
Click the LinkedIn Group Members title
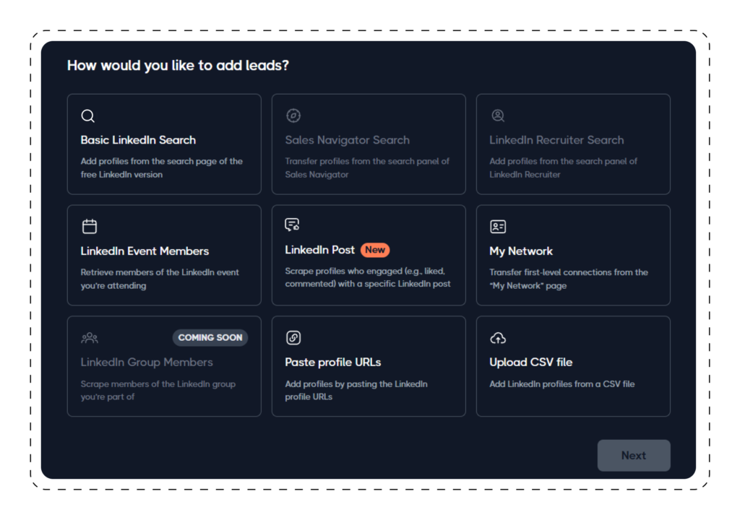146,363
